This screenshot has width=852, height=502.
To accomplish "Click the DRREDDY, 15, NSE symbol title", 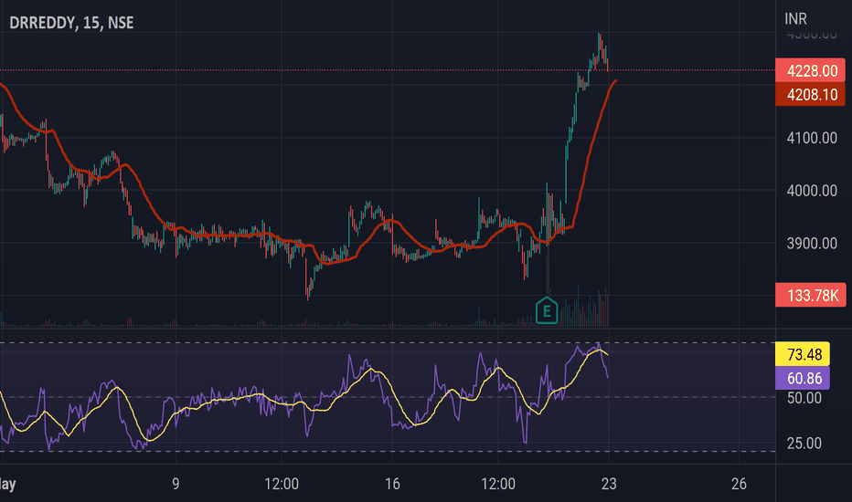I will click(x=71, y=23).
